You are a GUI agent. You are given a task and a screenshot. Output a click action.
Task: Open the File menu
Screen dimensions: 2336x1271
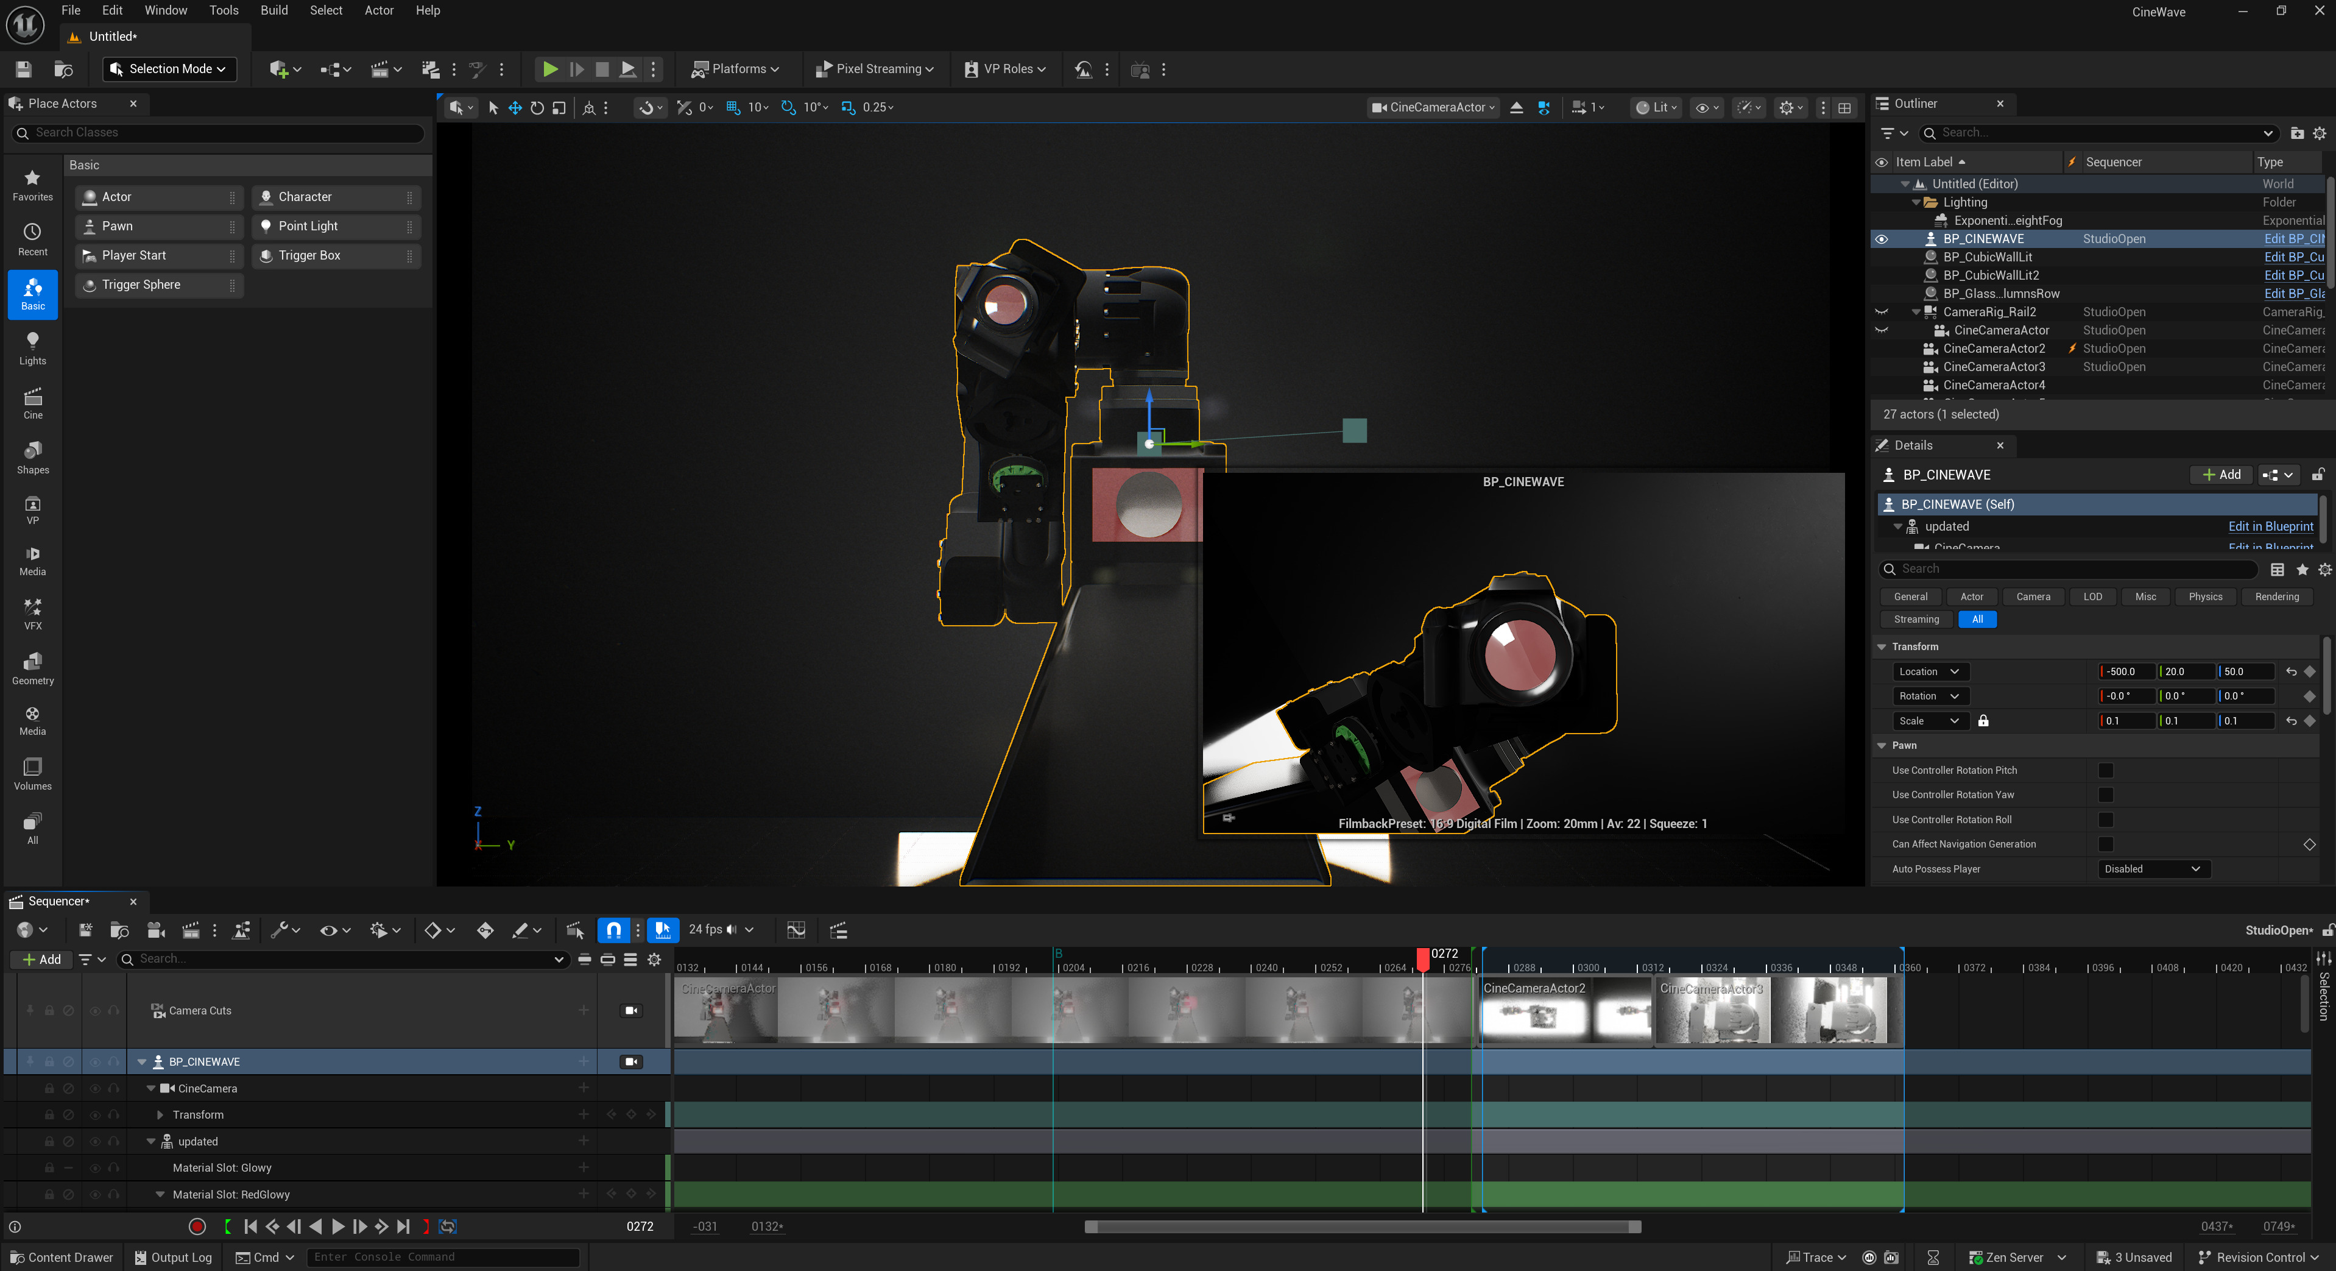[x=71, y=11]
